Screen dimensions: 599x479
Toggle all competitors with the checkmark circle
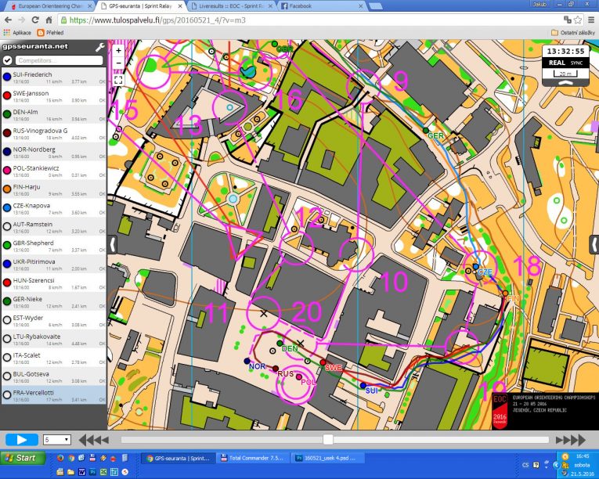click(x=7, y=60)
